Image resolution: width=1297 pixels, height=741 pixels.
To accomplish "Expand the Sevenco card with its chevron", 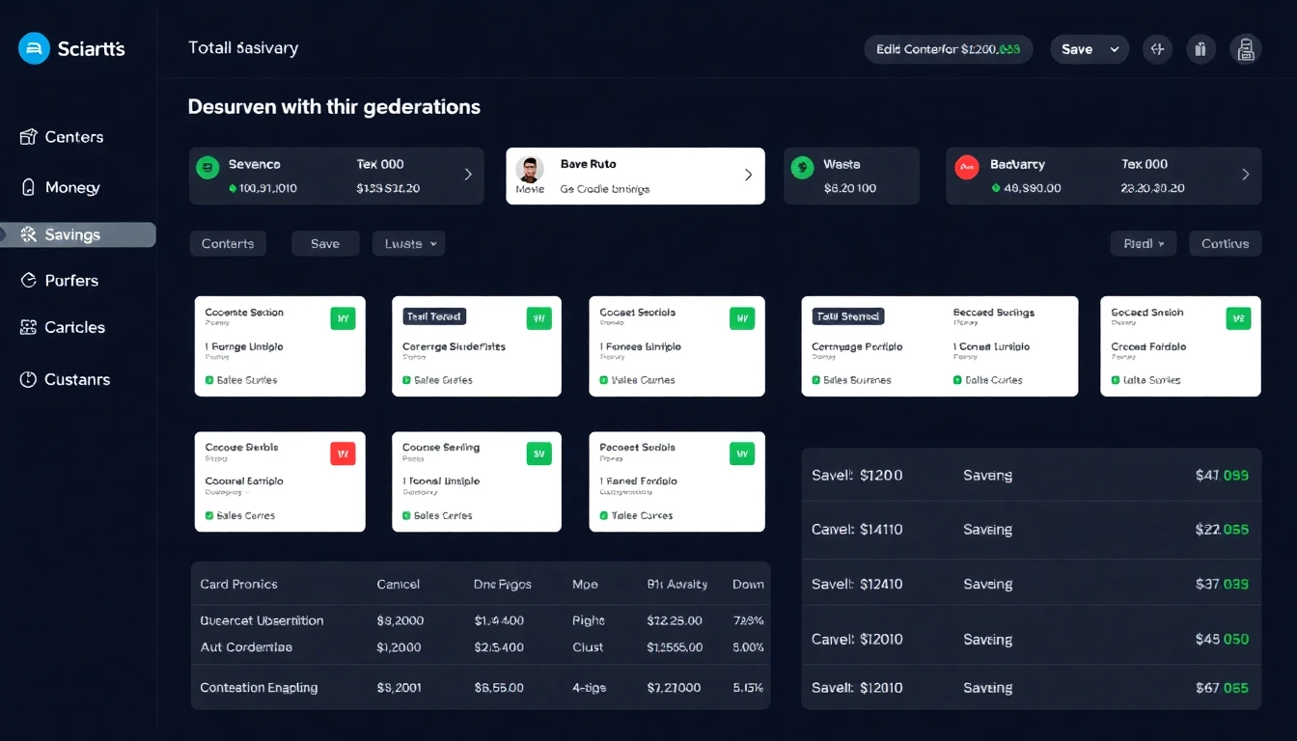I will coord(468,176).
